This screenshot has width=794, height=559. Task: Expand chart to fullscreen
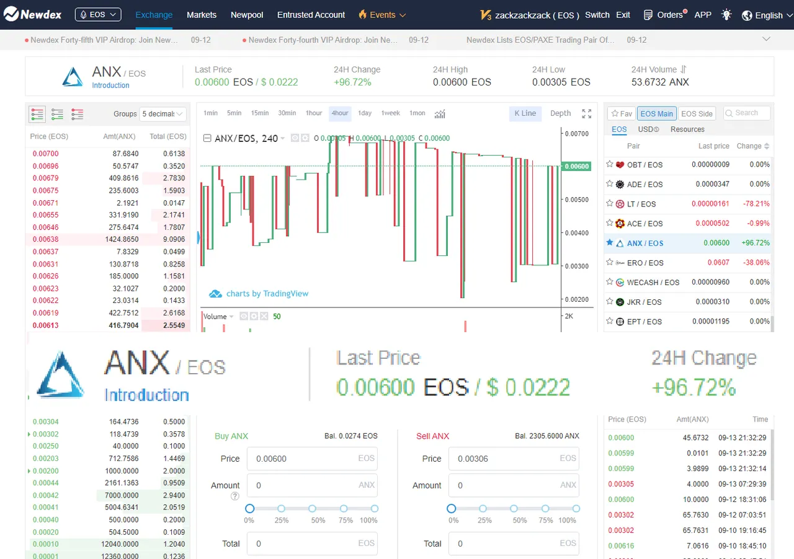(587, 113)
